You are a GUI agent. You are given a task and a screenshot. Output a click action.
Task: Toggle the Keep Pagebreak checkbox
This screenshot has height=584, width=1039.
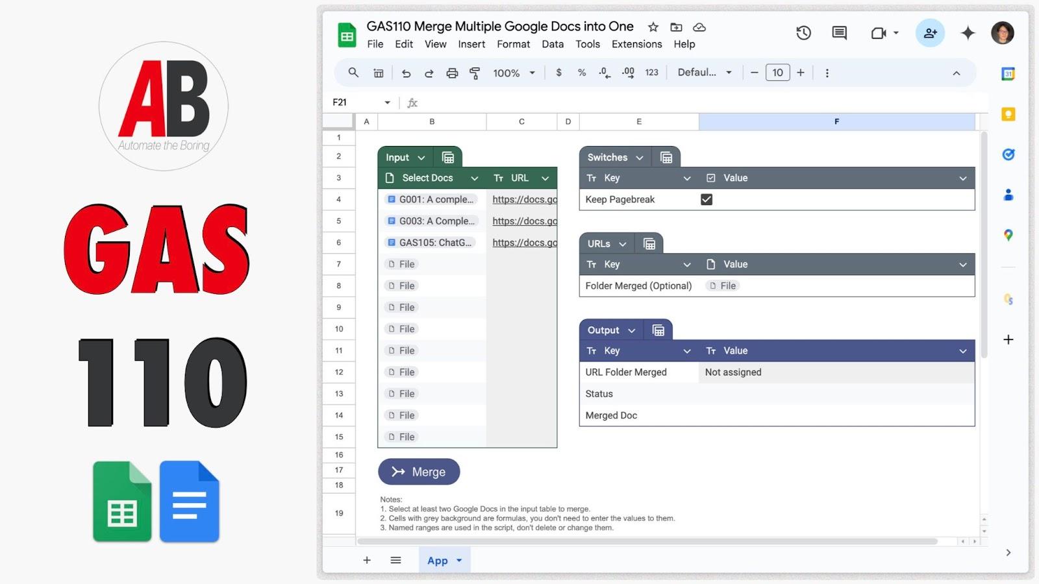click(707, 199)
